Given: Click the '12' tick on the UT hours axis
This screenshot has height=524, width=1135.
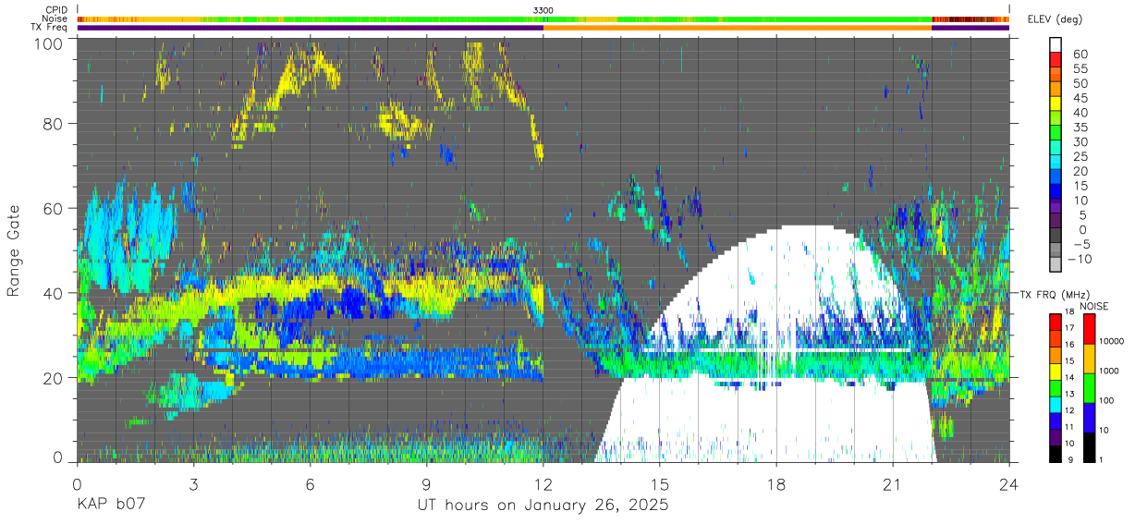Looking at the screenshot, I should pos(543,483).
